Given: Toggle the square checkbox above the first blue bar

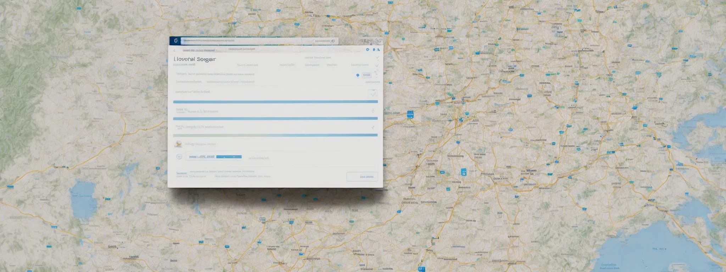Looking at the screenshot, I should 373,93.
